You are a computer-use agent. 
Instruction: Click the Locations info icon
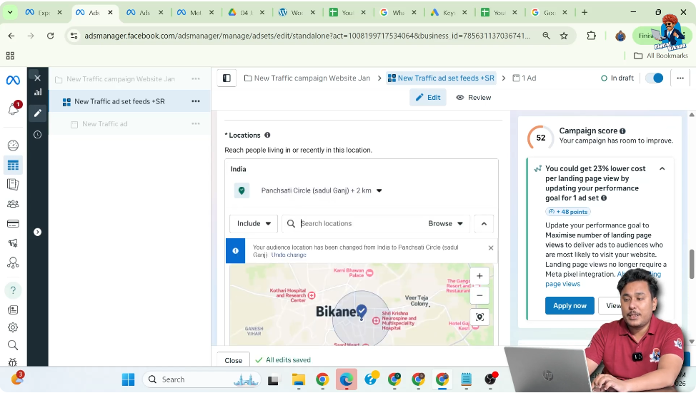(267, 135)
